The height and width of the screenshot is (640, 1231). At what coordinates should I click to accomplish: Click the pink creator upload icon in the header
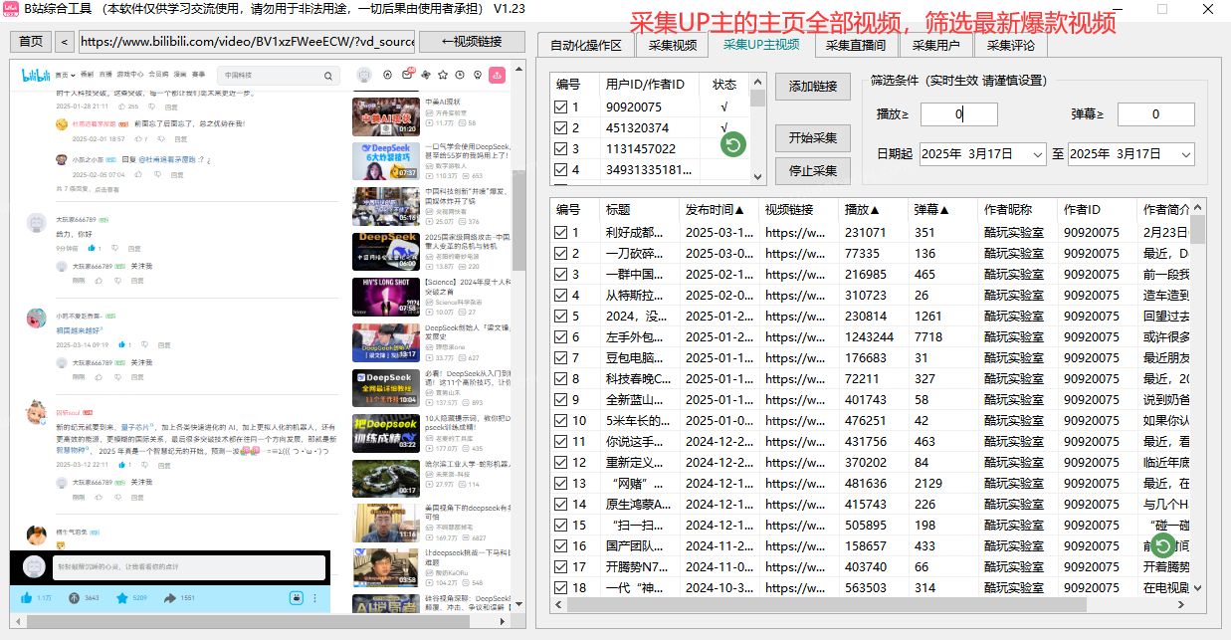[498, 75]
